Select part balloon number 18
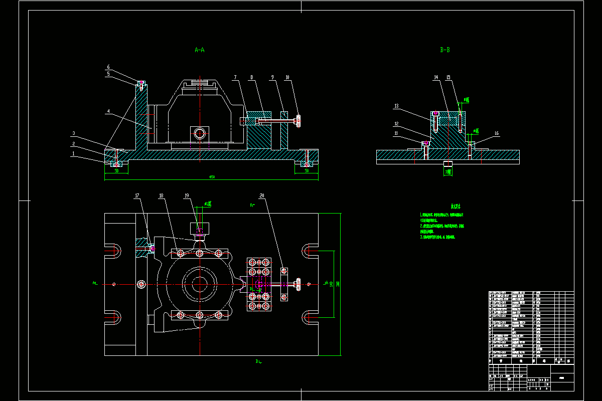Viewport: 602px width, 401px height. coord(162,195)
